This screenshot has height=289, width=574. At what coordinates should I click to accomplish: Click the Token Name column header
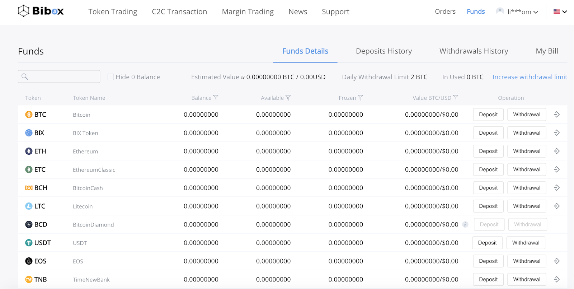[89, 98]
